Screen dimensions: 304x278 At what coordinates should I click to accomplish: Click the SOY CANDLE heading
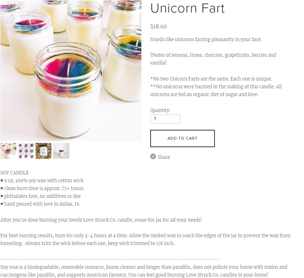(x=15, y=173)
